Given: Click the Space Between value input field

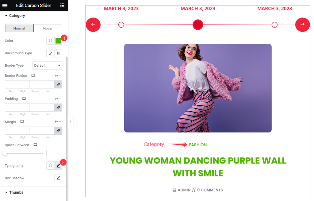Looking at the screenshot, I should click(54, 153).
